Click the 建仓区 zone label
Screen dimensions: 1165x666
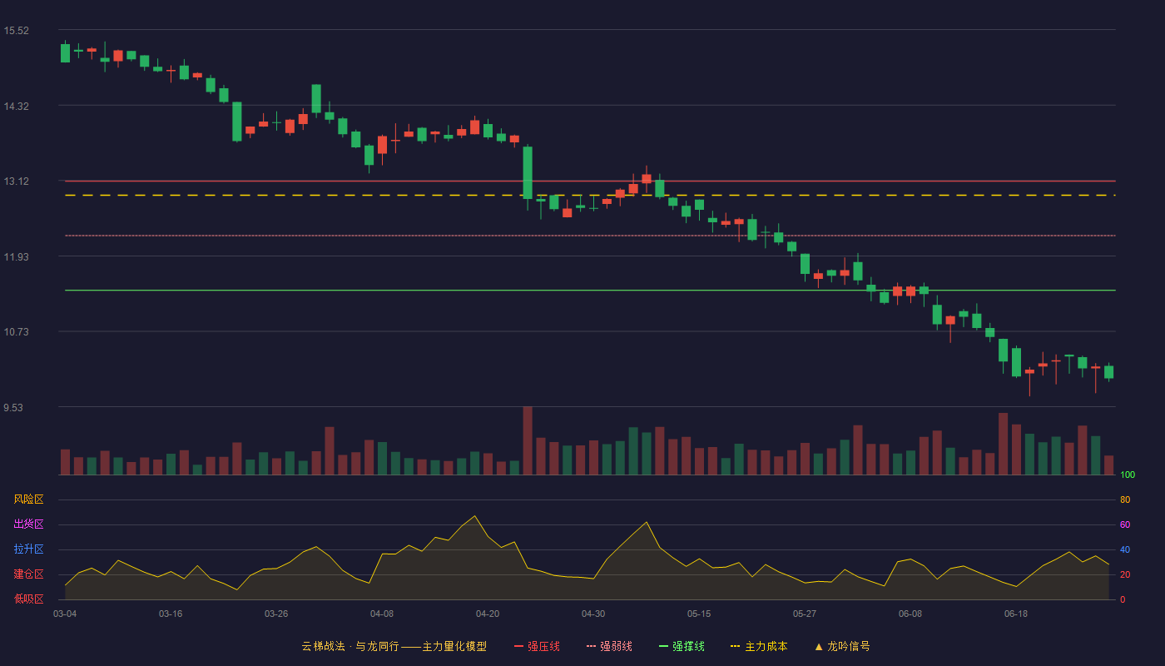(28, 574)
